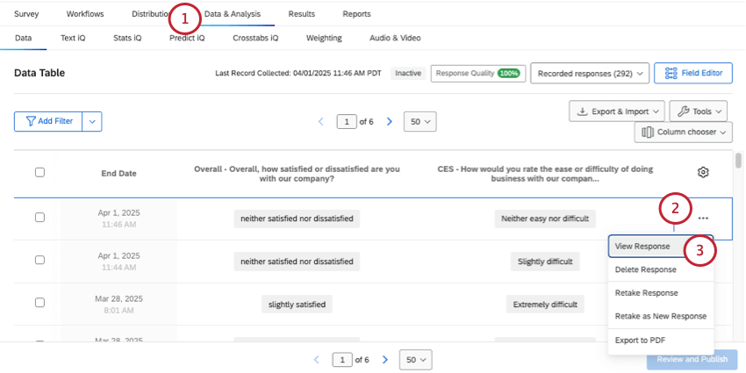Click the 'Neither easy nor difficult' cell

[545, 219]
